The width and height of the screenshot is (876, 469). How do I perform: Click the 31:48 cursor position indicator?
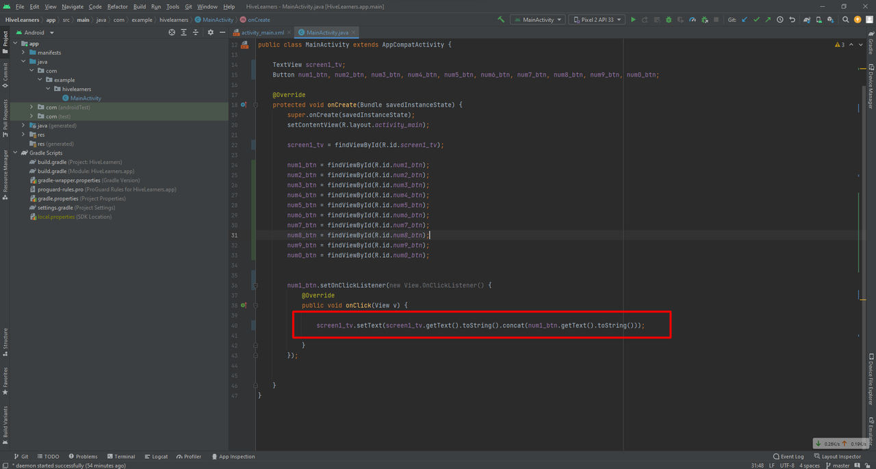757,466
